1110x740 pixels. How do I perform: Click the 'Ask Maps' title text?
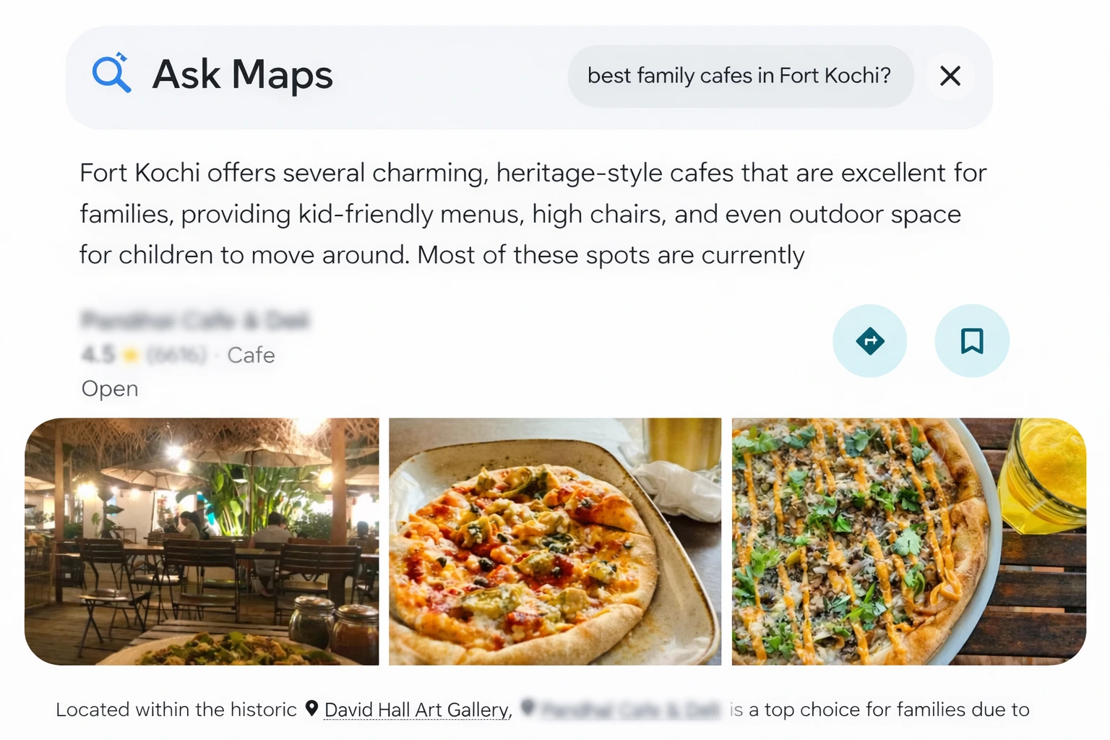[242, 74]
